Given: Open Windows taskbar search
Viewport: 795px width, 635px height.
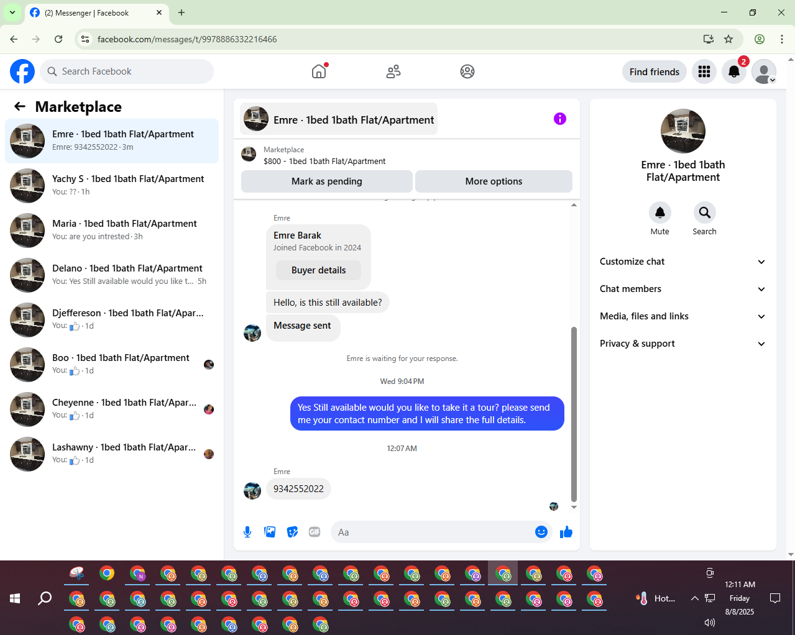Looking at the screenshot, I should (45, 598).
